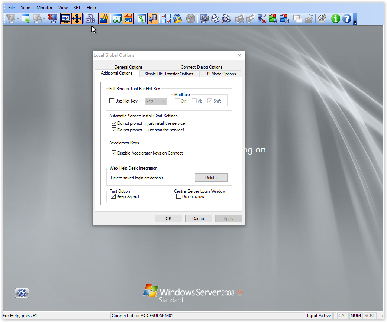
Task: Click the Input Active status bar entry
Action: pos(319,316)
